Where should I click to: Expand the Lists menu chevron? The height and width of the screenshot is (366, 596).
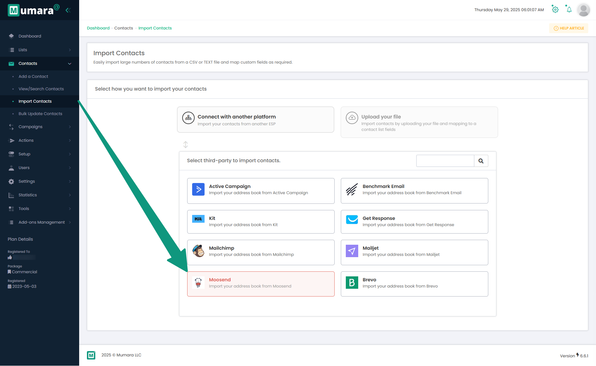(70, 50)
